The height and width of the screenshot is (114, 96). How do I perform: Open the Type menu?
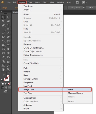[30, 3]
